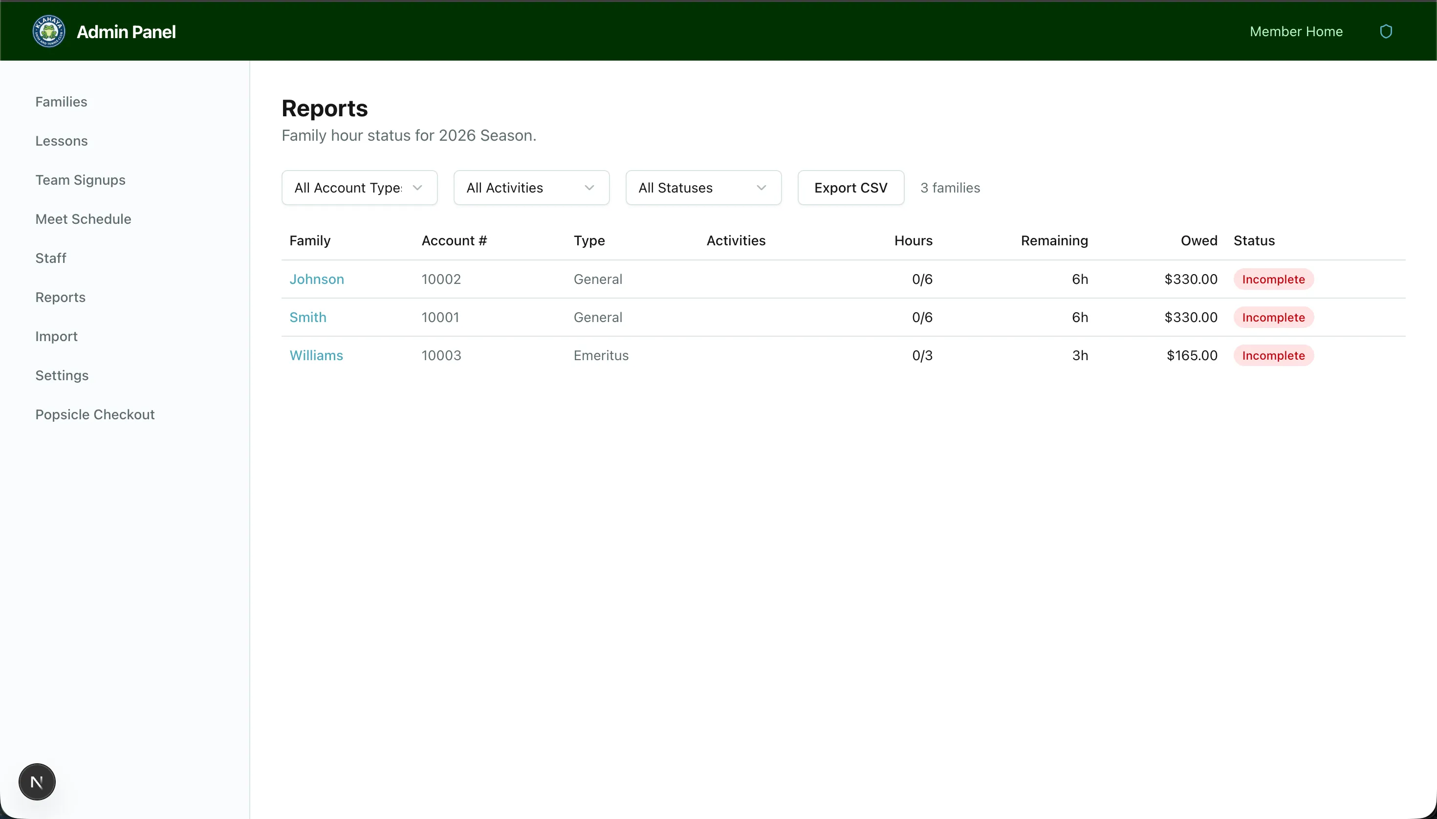Expand the All Statuses dropdown
The width and height of the screenshot is (1437, 819).
[x=703, y=188]
